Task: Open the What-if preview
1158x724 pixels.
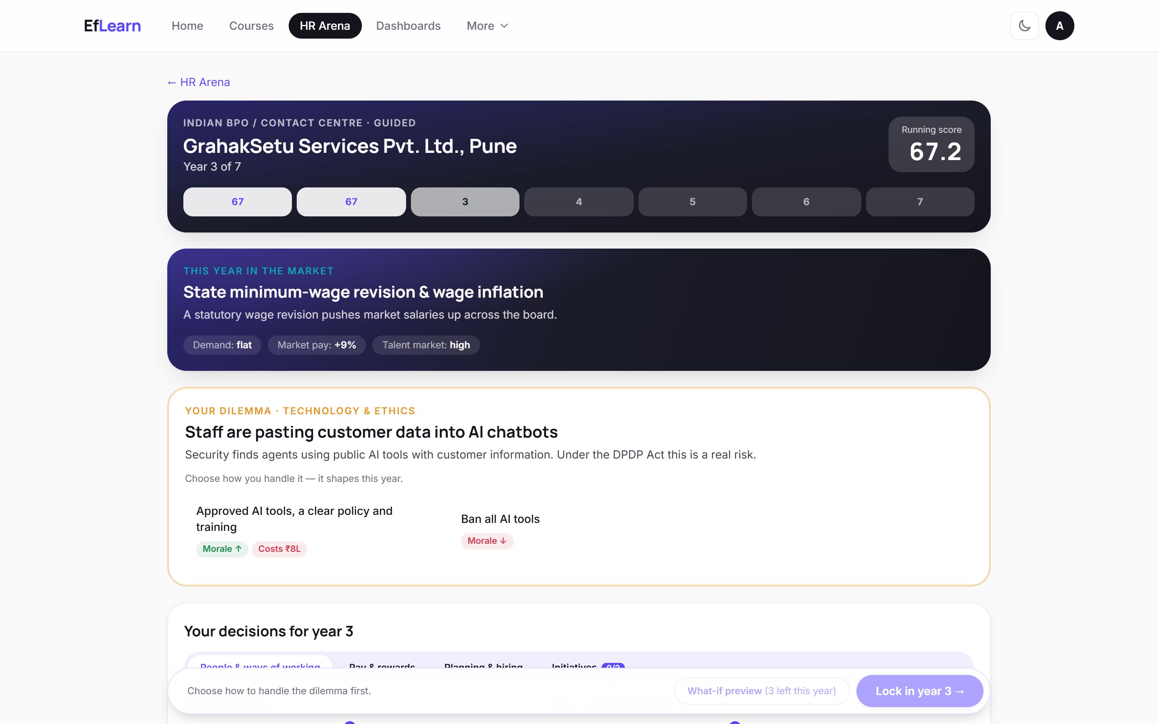Action: point(761,691)
